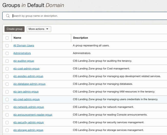Open the elz-cred-admin-group link
This screenshot has height=135, width=167.
click(26, 99)
